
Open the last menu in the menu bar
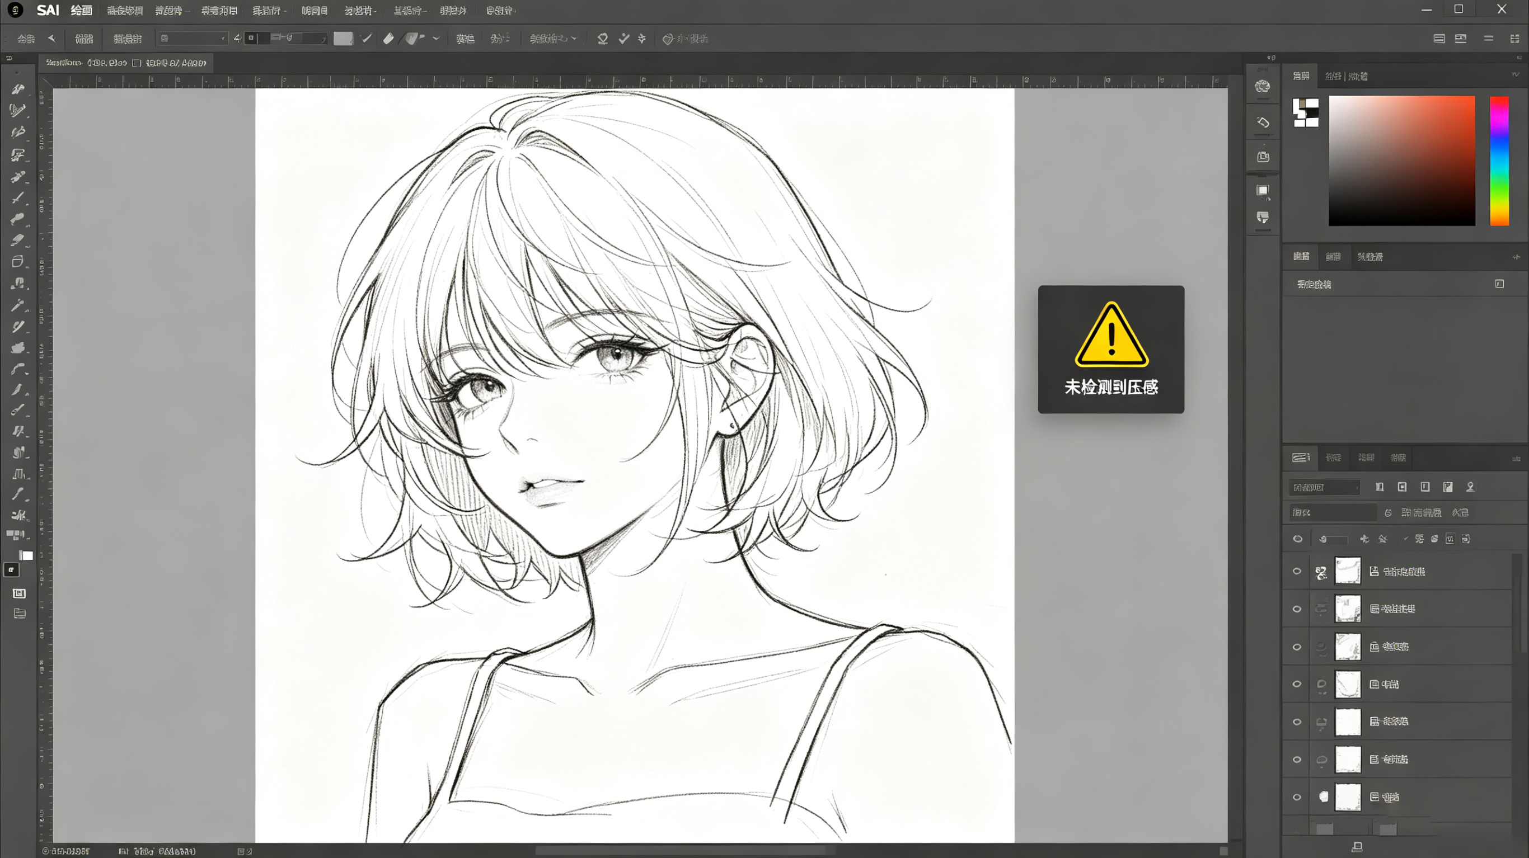pyautogui.click(x=500, y=11)
